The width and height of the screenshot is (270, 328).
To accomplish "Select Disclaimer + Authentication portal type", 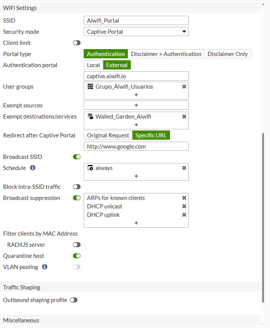I will coord(166,54).
